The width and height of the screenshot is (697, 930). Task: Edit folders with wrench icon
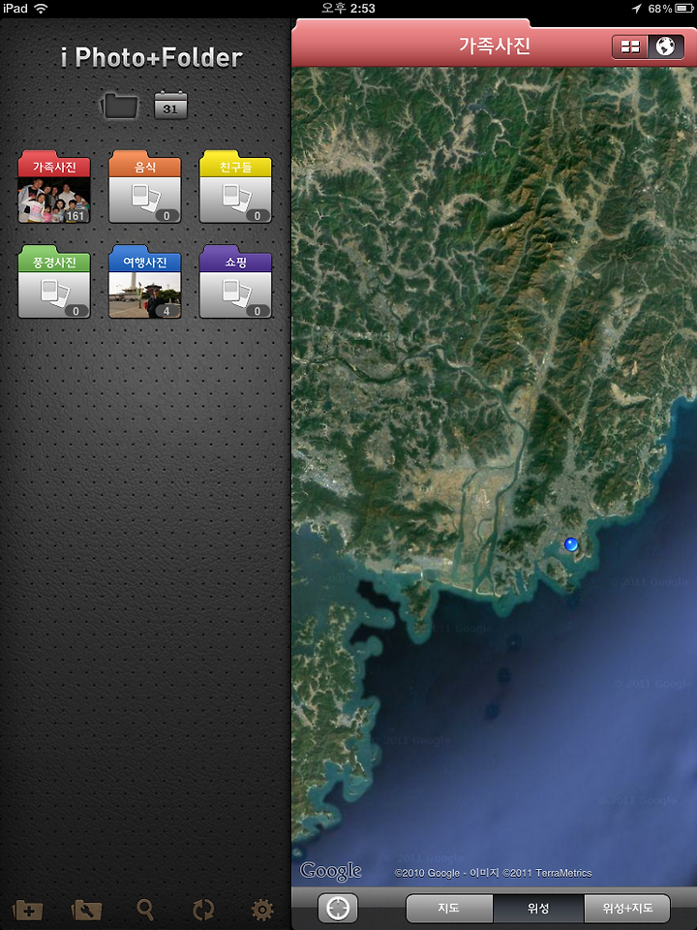[x=86, y=910]
